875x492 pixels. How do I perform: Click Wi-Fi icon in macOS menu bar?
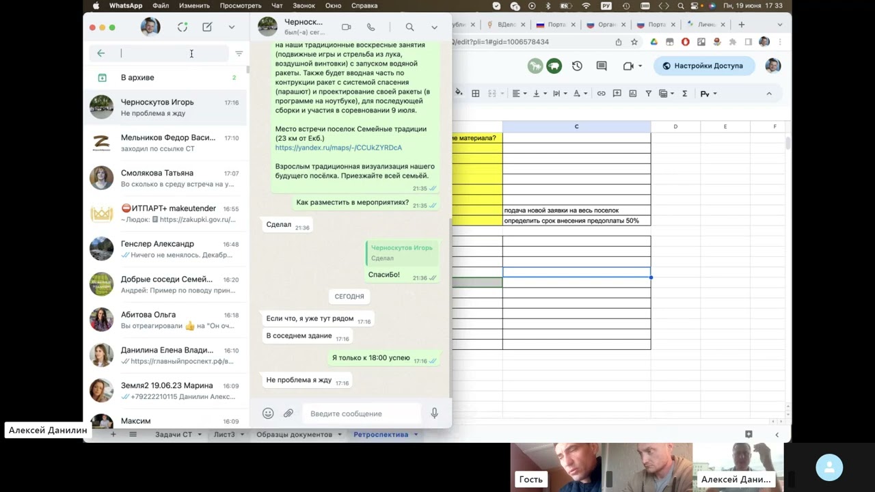click(586, 5)
